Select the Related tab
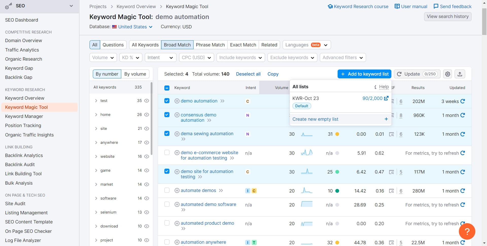This screenshot has width=487, height=246. point(269,45)
